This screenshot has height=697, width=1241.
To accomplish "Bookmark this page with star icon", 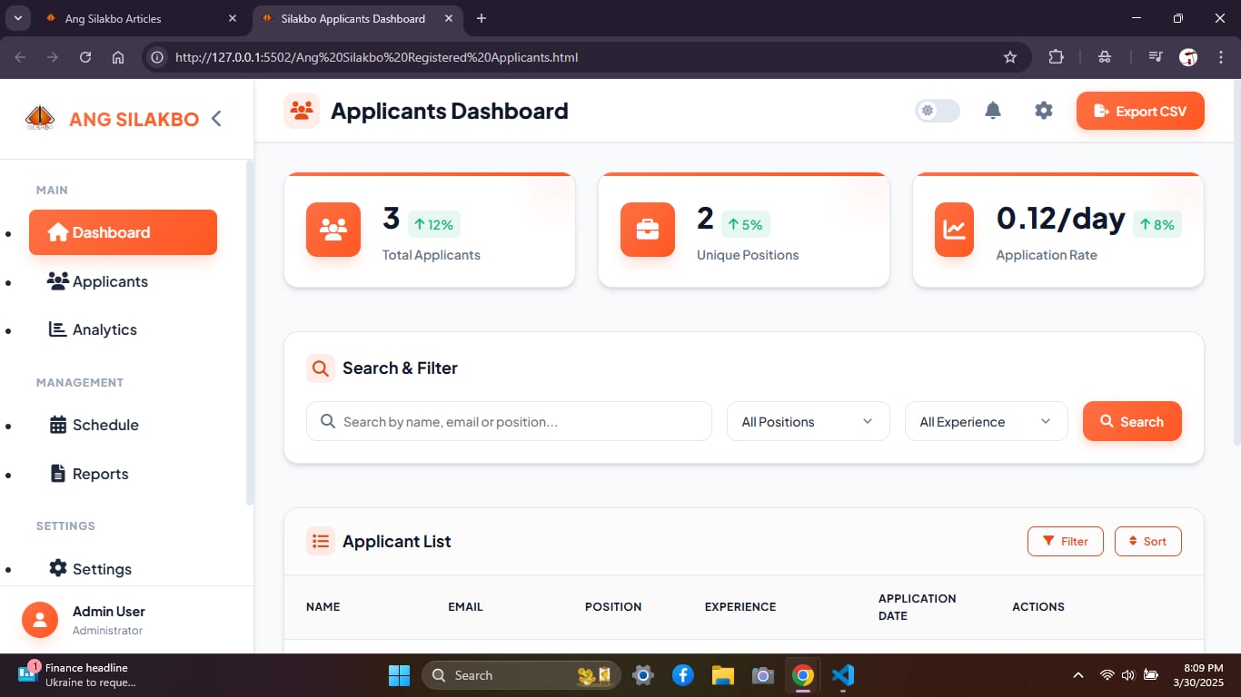I will [1009, 57].
